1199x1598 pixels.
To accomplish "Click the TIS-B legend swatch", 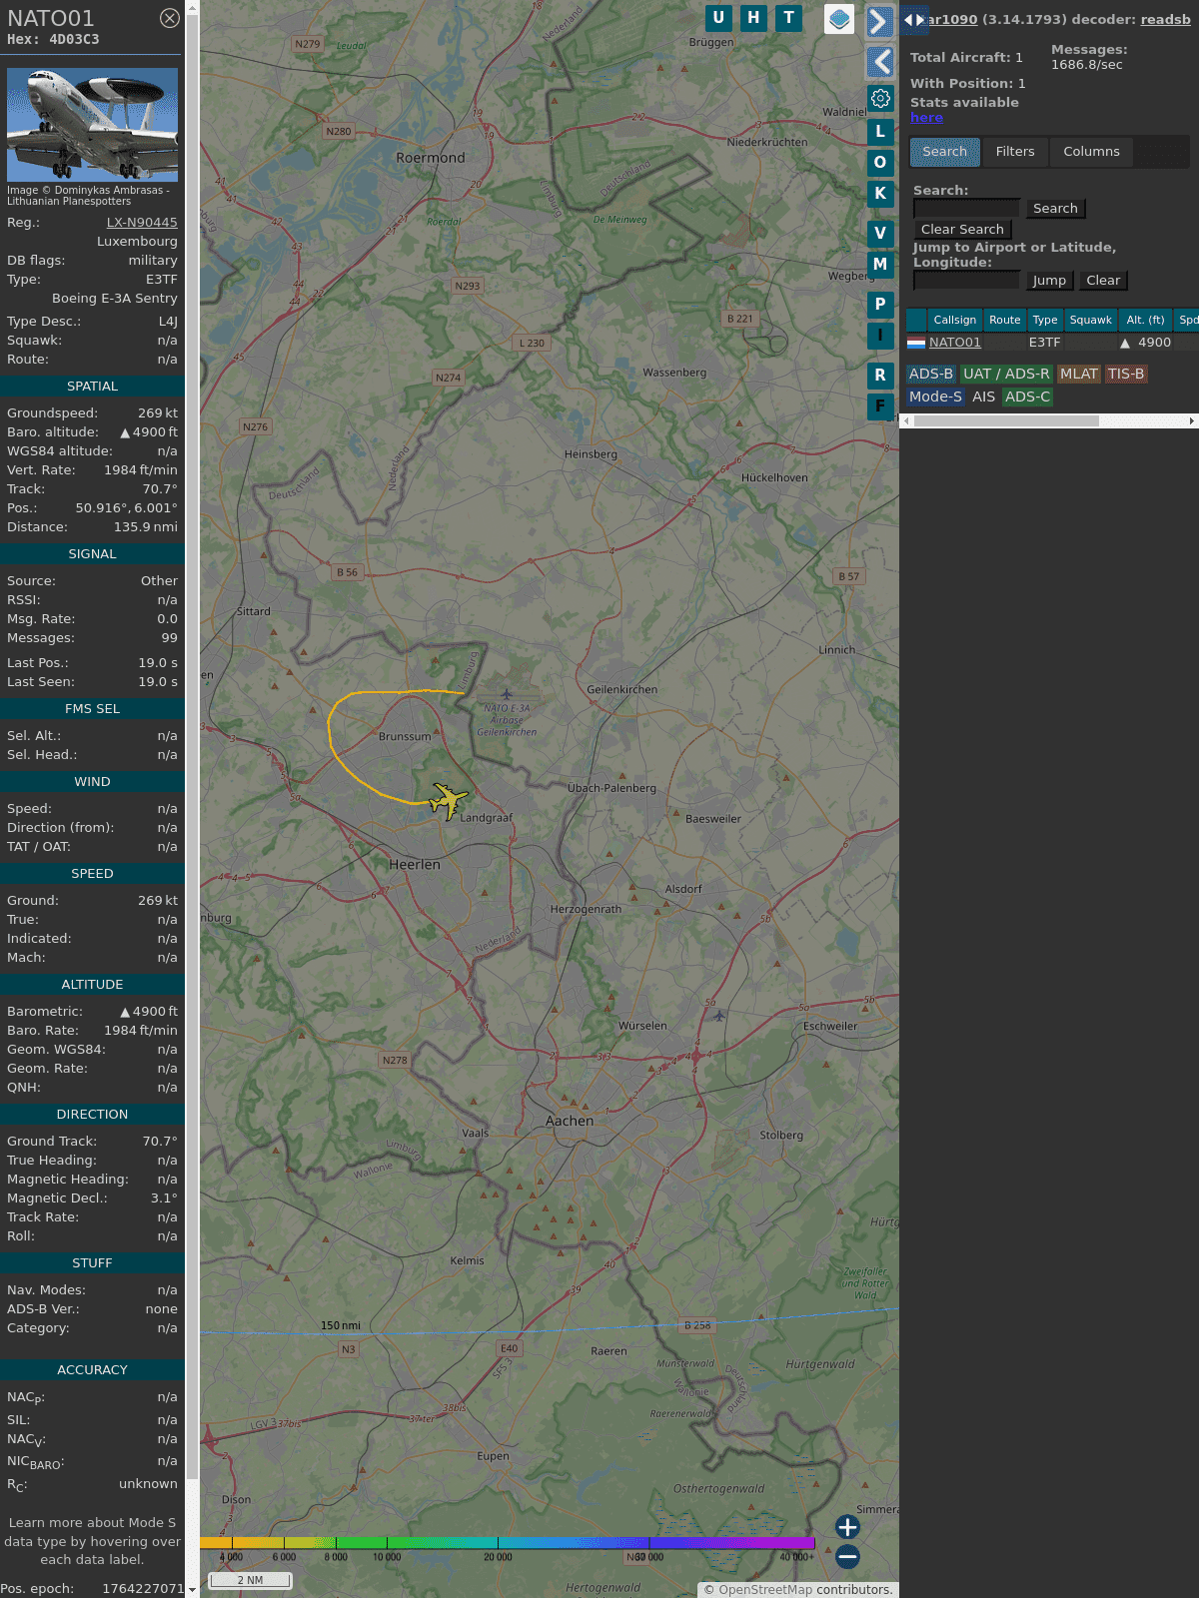I will click(1126, 374).
